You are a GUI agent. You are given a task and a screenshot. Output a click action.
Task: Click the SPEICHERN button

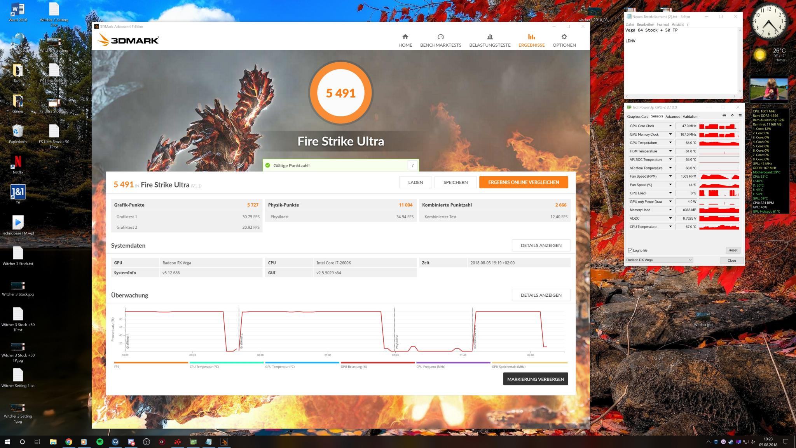(455, 182)
